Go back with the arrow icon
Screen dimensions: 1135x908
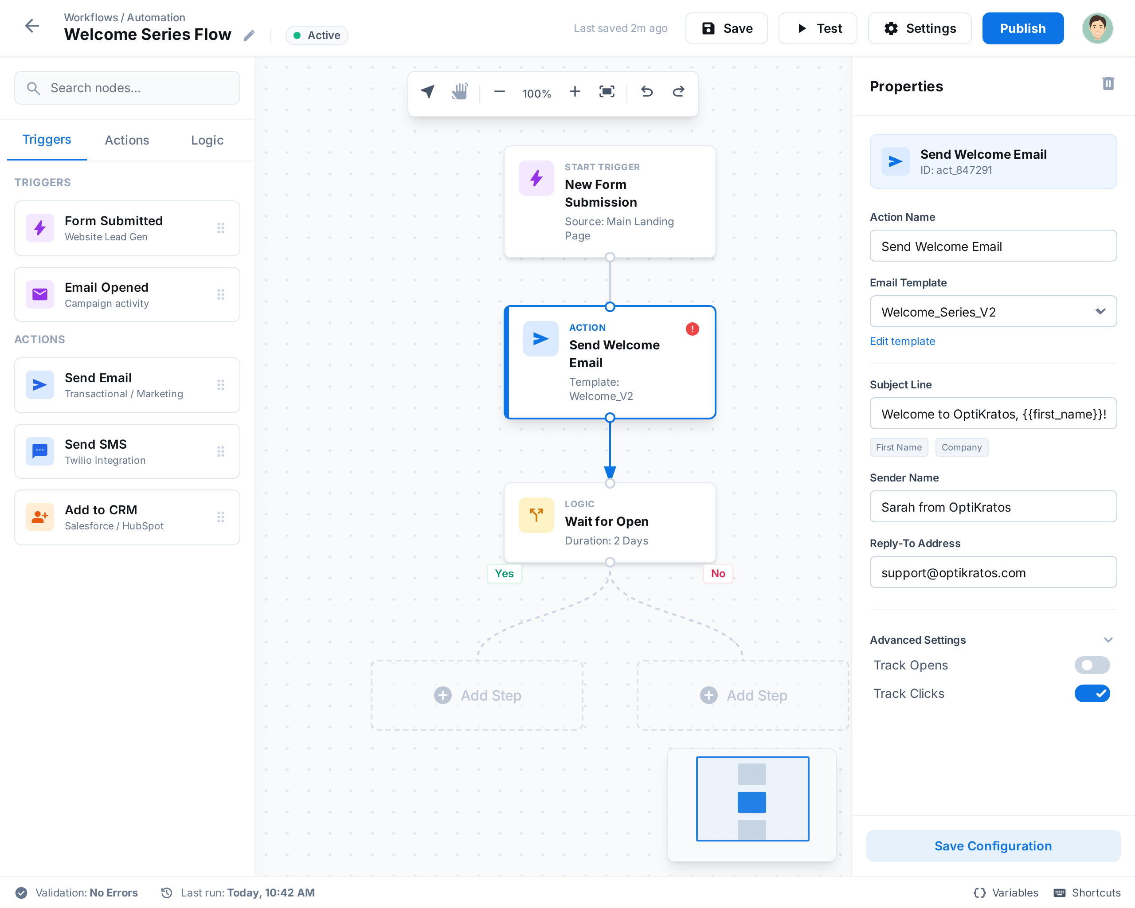tap(32, 26)
